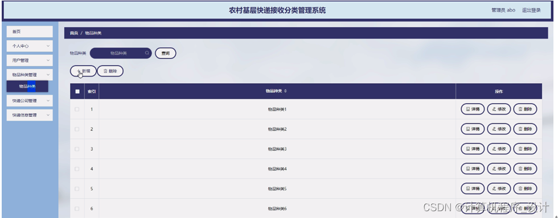558x218 pixels.
Task: Expand the 用户管理 sidebar menu
Action: point(30,60)
